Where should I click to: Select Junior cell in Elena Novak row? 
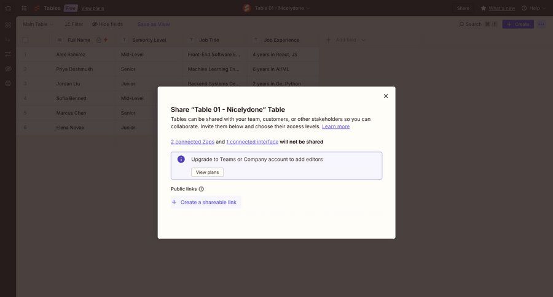pos(137,128)
